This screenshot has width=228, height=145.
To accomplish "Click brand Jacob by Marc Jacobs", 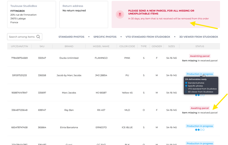I will point(69,75).
